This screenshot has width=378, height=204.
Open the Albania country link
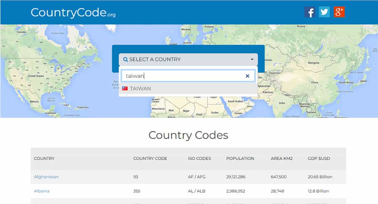point(42,191)
